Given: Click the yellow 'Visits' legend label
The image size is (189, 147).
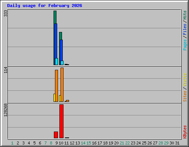Looking at the screenshot, I should point(185,80).
